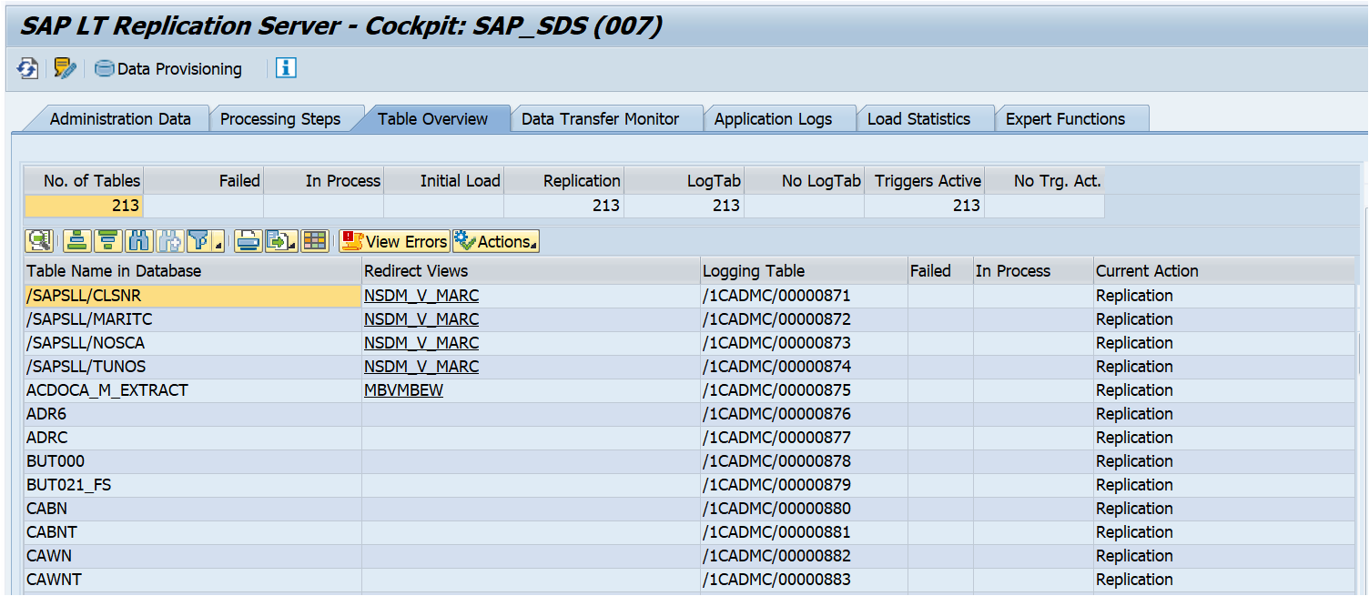This screenshot has height=596, width=1369.
Task: Open the Load Statistics tab
Action: 925,117
